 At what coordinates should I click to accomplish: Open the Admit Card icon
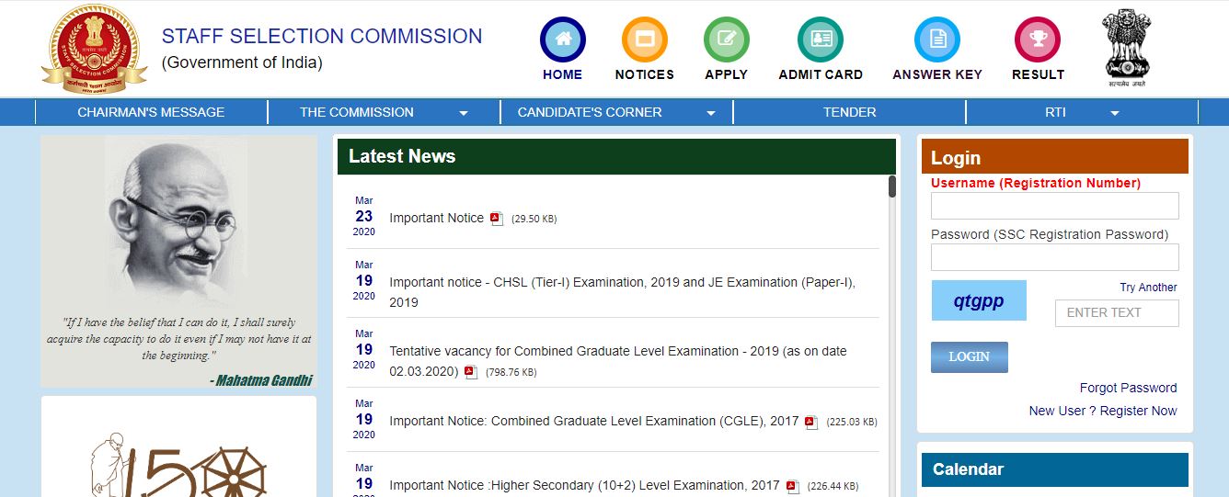[x=821, y=40]
